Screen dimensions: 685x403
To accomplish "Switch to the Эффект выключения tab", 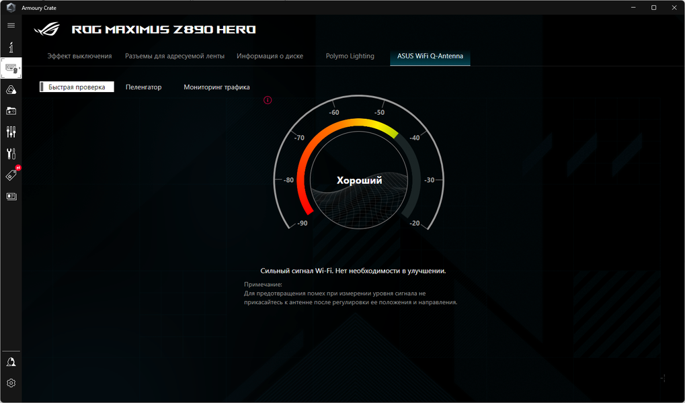I will (79, 56).
